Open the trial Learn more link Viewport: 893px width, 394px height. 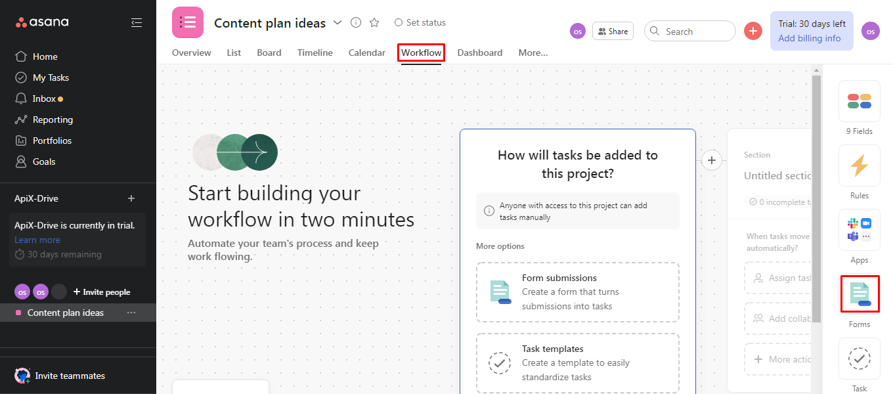tap(37, 240)
